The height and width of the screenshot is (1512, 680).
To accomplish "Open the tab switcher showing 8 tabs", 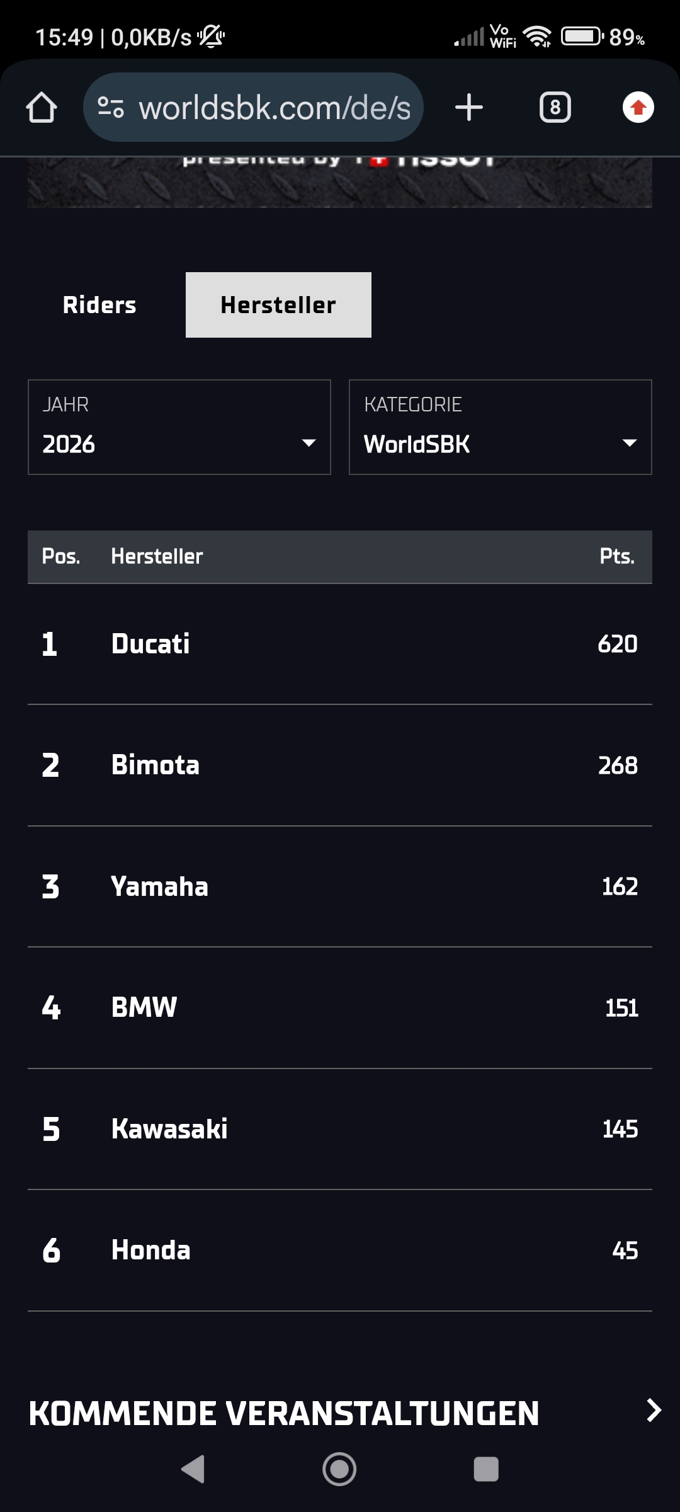I will [555, 107].
